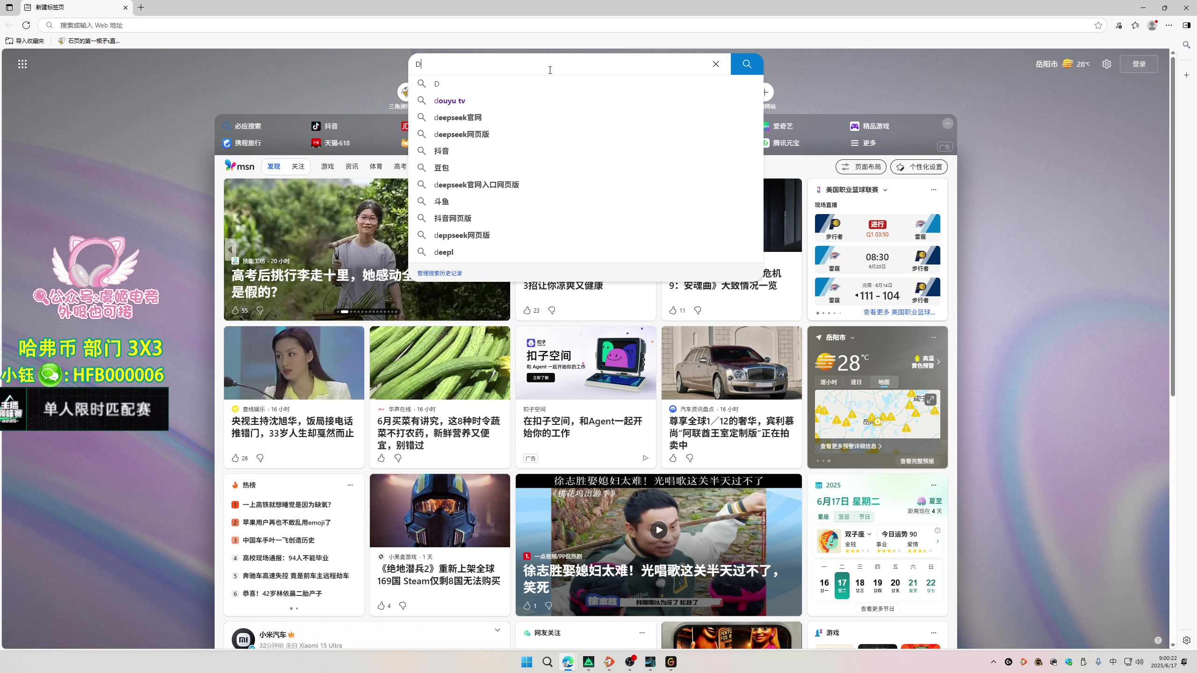This screenshot has width=1197, height=673.
Task: Open the browser profile avatar
Action: click(1153, 25)
